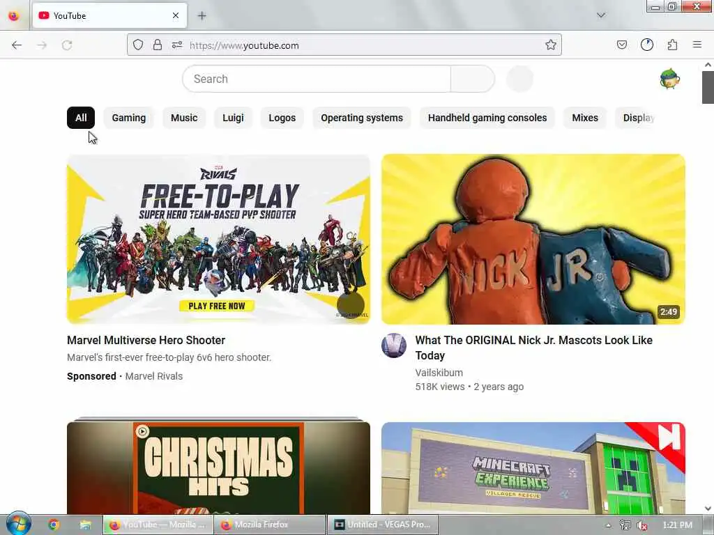Click the site security padlock icon
714x535 pixels.
tap(157, 45)
